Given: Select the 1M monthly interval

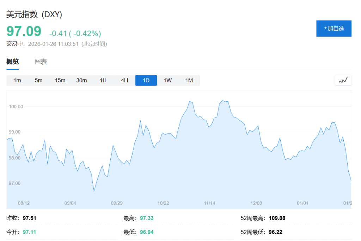Looking at the screenshot, I should [189, 80].
